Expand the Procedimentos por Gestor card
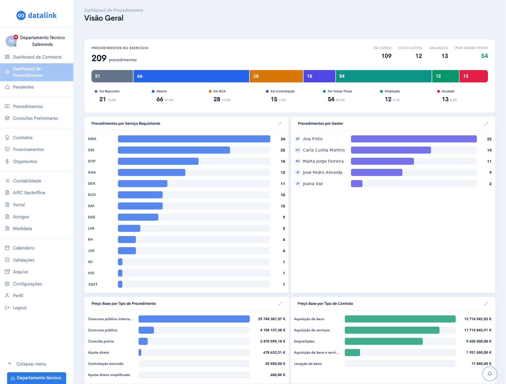 pyautogui.click(x=486, y=124)
